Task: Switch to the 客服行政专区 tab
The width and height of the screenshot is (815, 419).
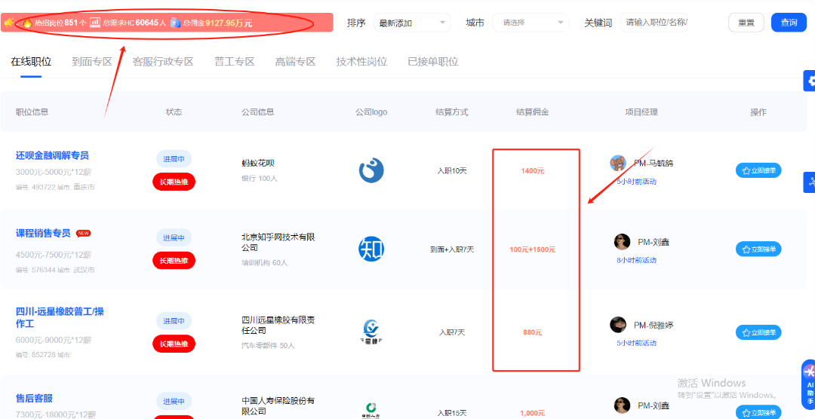Action: point(163,62)
